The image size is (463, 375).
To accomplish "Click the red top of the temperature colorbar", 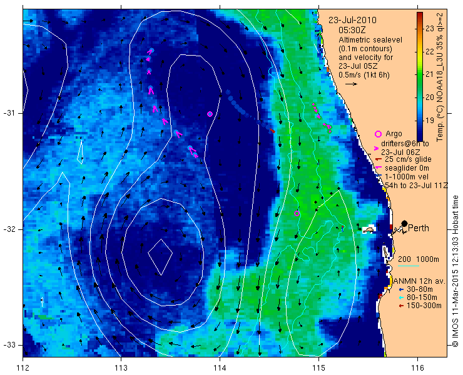I will coord(420,15).
